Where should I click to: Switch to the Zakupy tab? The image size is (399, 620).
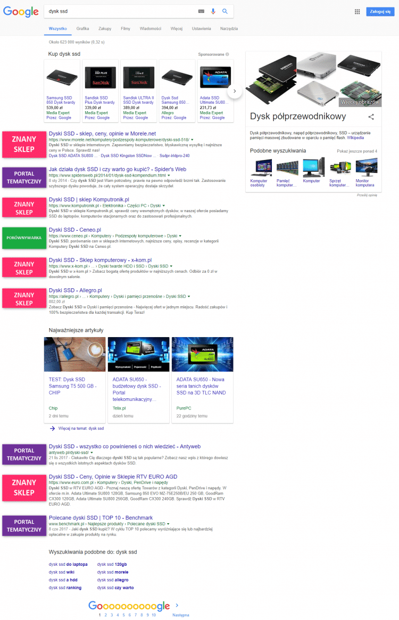point(105,29)
